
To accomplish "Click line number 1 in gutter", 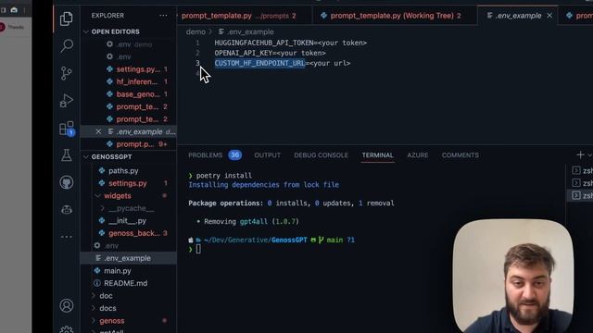I will point(197,43).
